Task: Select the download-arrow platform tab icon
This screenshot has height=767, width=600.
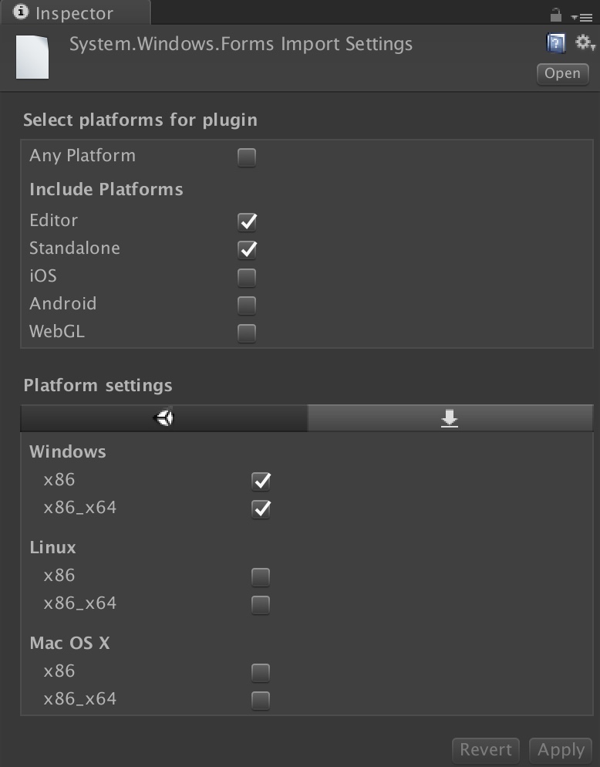Action: click(450, 417)
